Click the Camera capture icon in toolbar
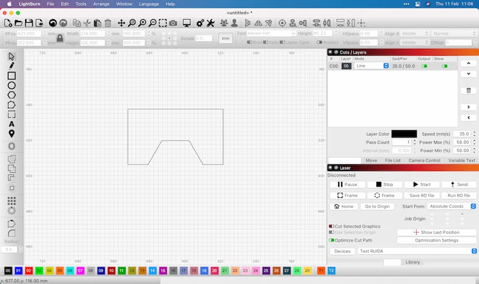Image resolution: width=479 pixels, height=284 pixels. (173, 23)
